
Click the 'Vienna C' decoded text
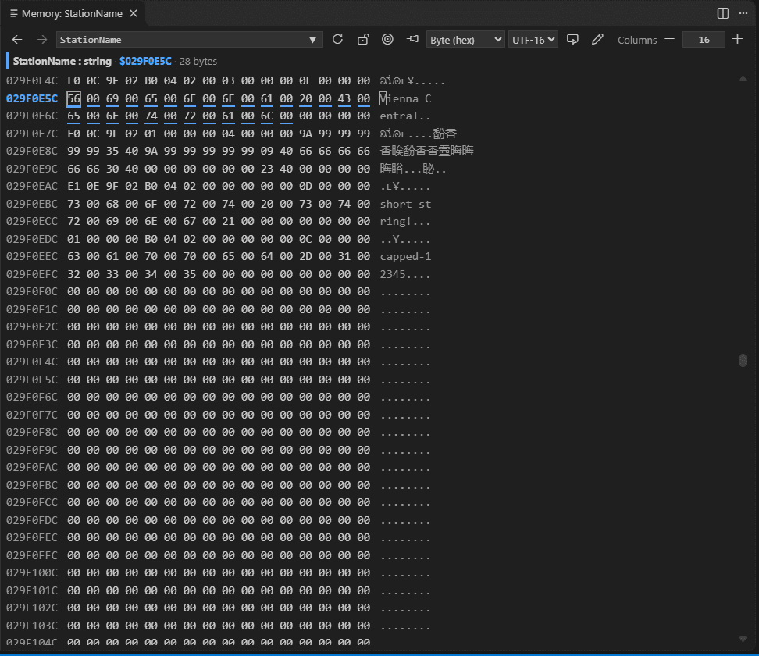click(x=405, y=98)
